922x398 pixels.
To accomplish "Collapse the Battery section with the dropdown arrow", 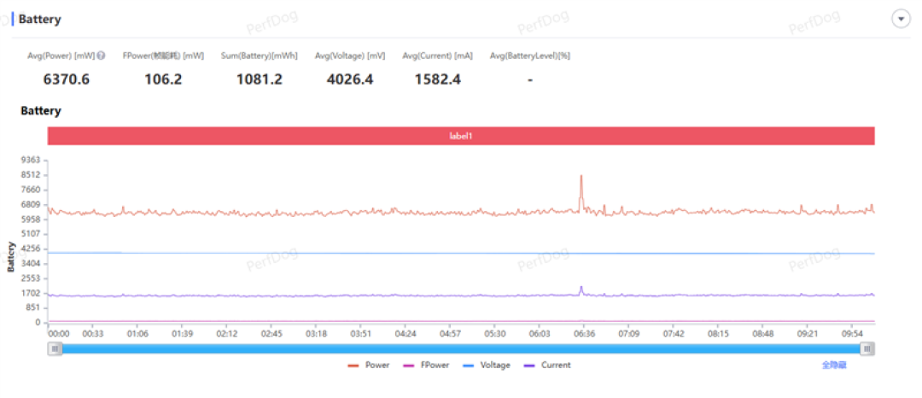I will pyautogui.click(x=901, y=19).
